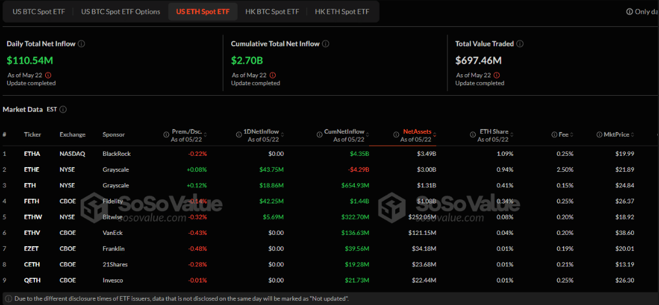Click the $2.70B cumulative inflow value
Screen dimensions: 659x305
coord(247,60)
